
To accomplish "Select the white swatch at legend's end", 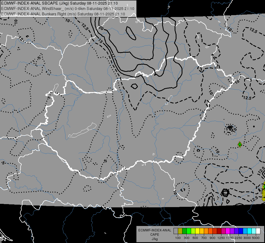I will [x=258, y=231].
